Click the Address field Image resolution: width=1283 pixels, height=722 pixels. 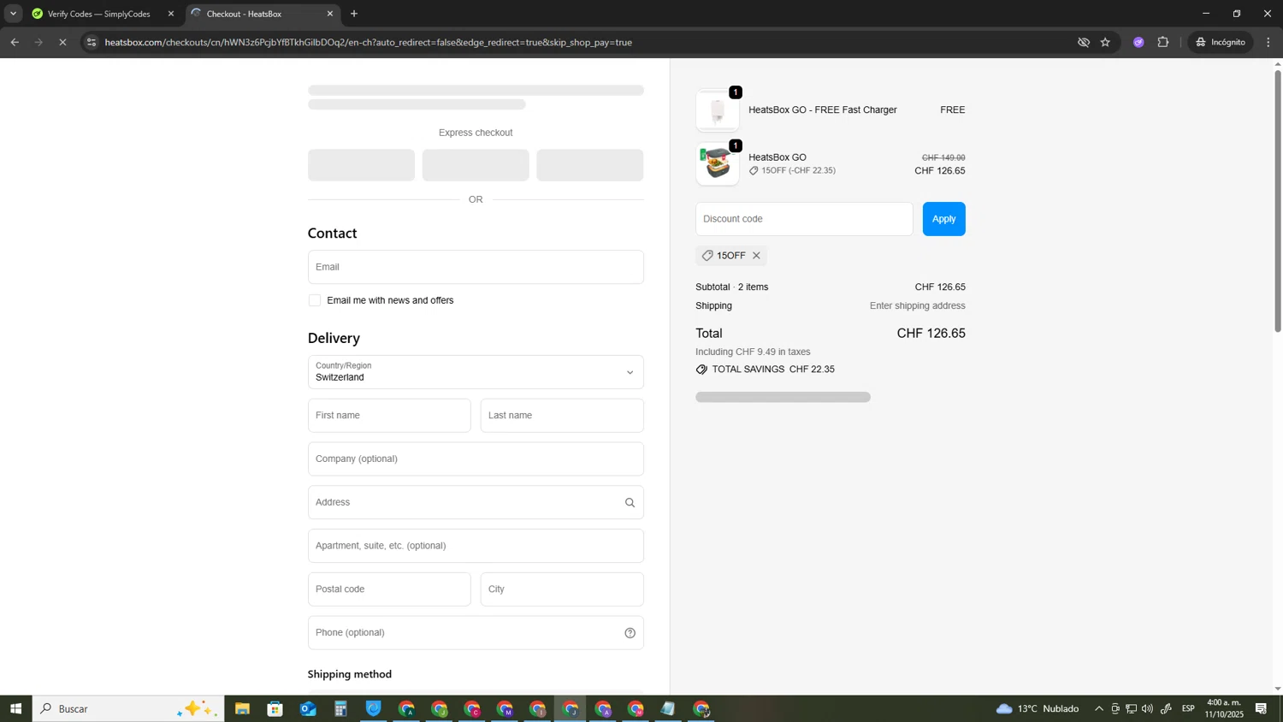point(476,503)
